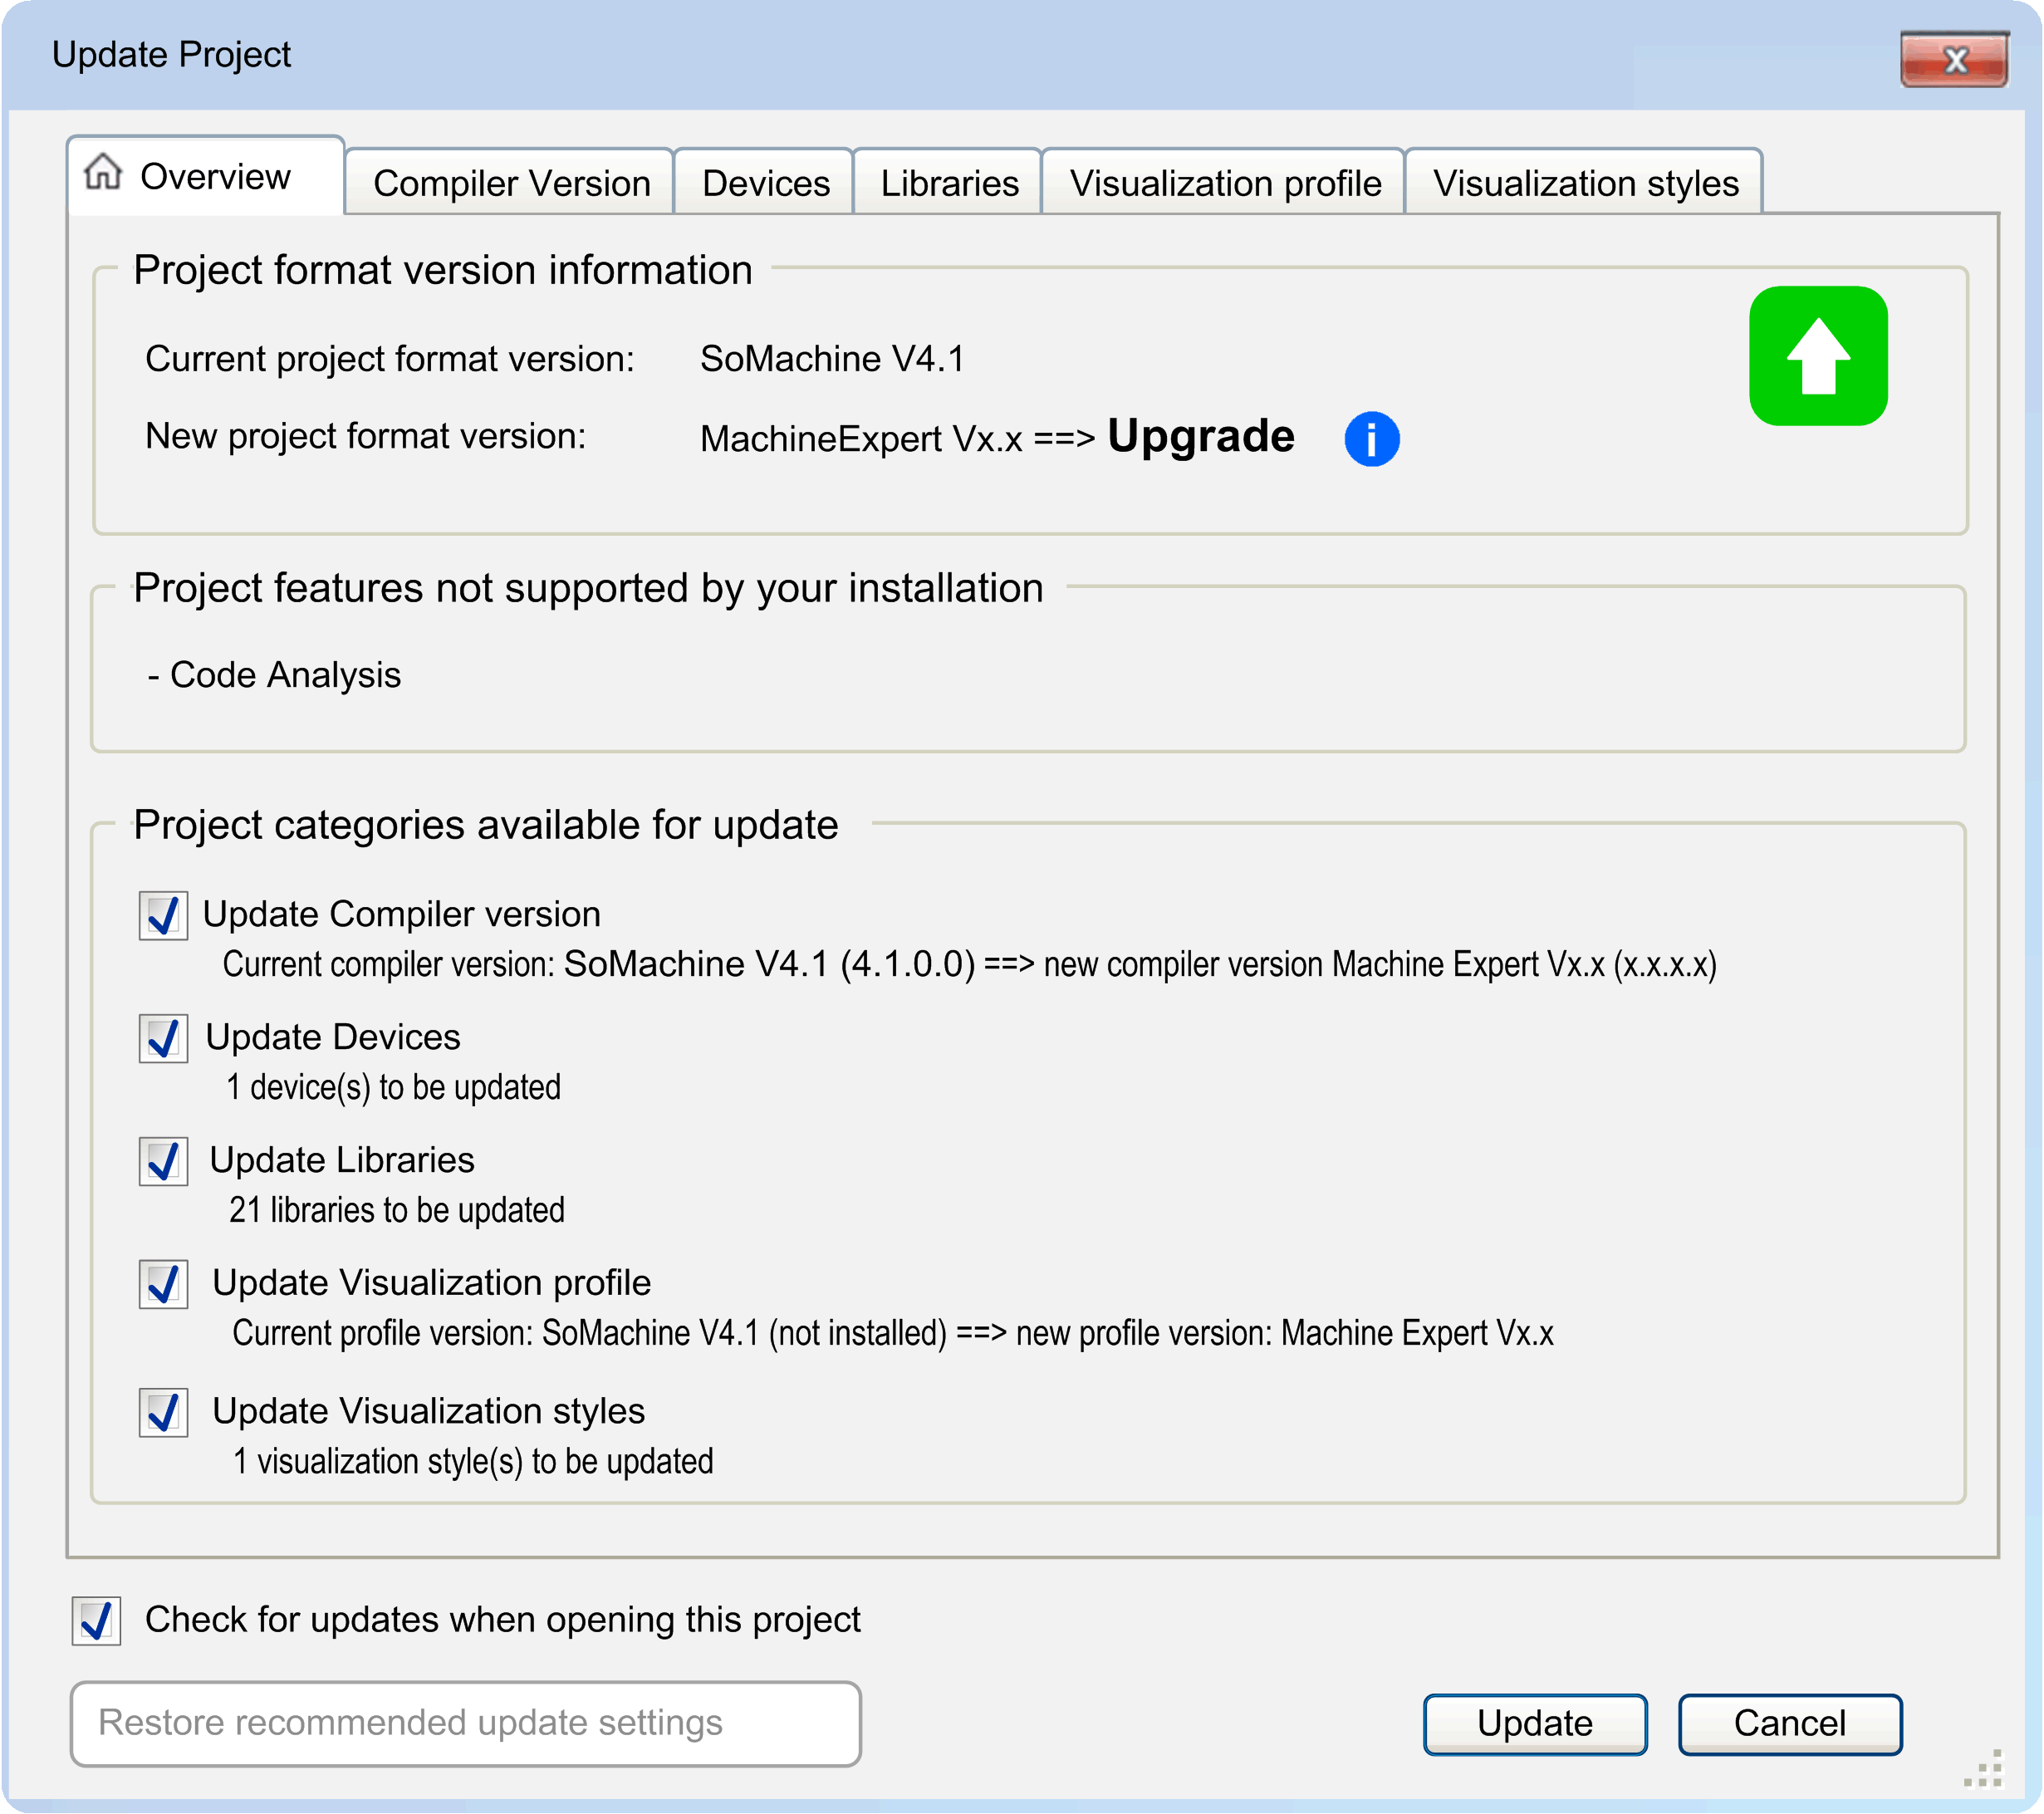This screenshot has width=2044, height=1814.
Task: Uncheck Update Devices
Action: (x=163, y=1038)
